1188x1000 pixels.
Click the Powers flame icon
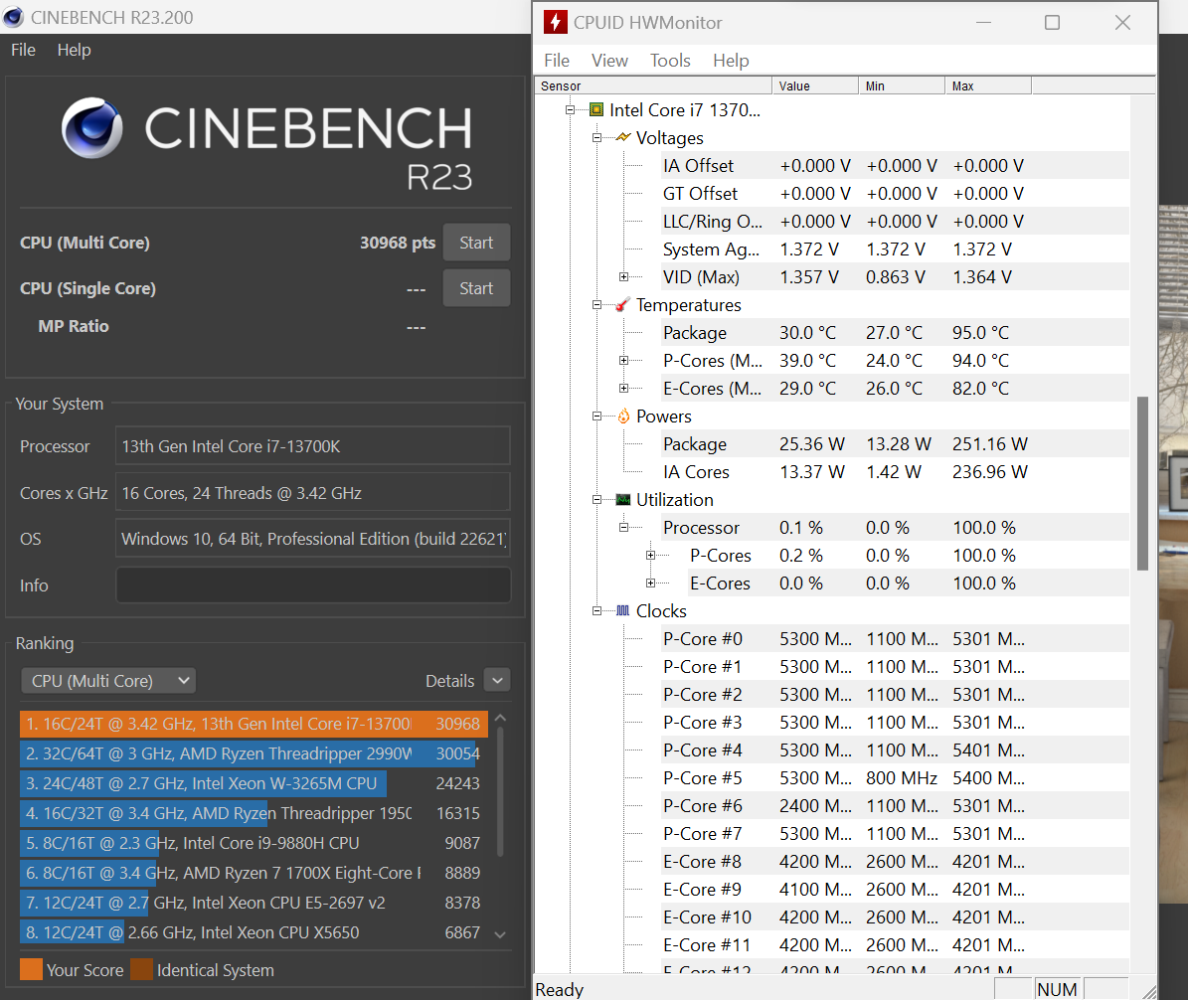click(623, 416)
